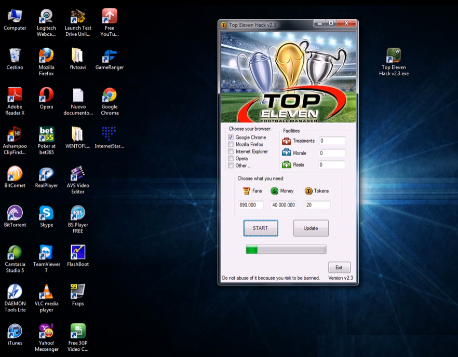Click the Update button
Screen dimensions: 458x357
pyautogui.click(x=311, y=228)
